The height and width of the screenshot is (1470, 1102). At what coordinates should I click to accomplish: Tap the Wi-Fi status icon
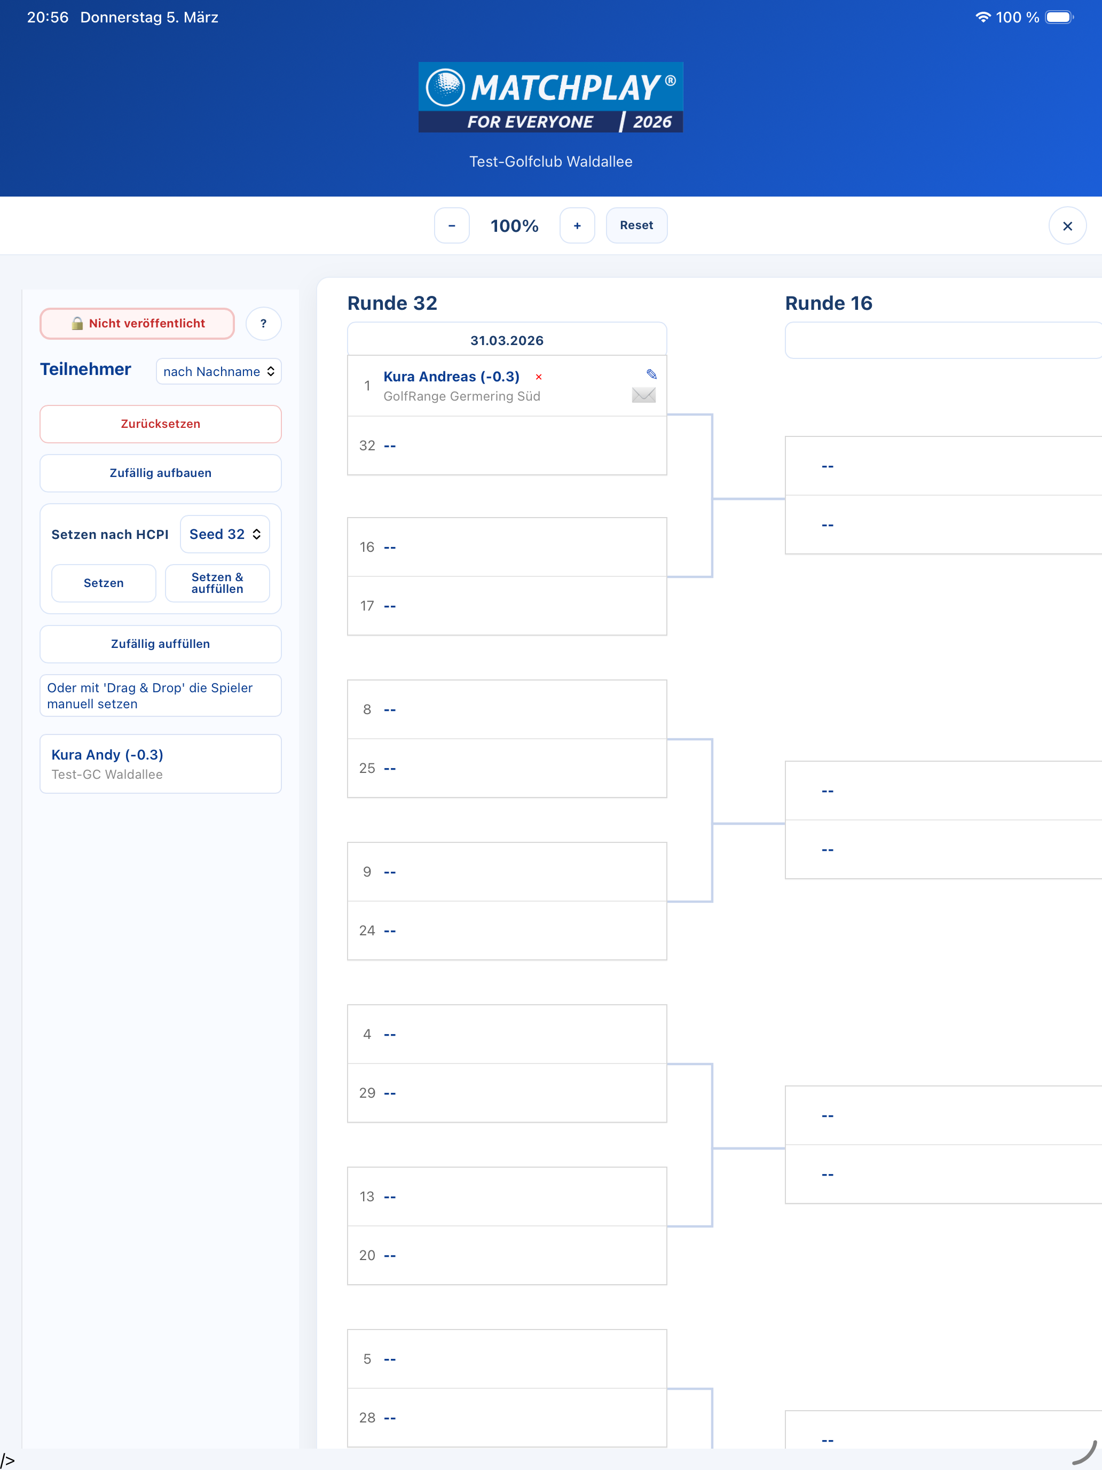(x=982, y=17)
